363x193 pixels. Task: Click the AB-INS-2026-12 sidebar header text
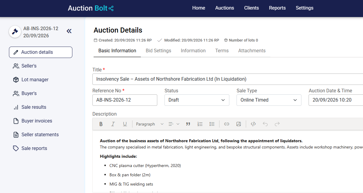coord(41,29)
